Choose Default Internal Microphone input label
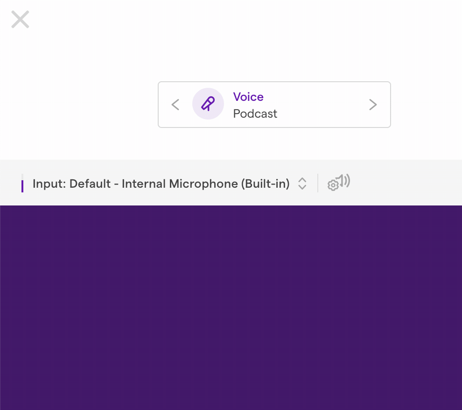This screenshot has width=462, height=410. coord(180,184)
